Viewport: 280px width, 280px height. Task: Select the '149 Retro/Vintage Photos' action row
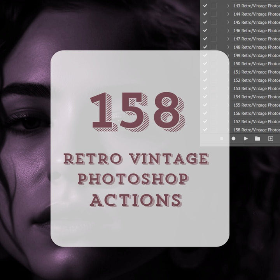tap(256, 55)
